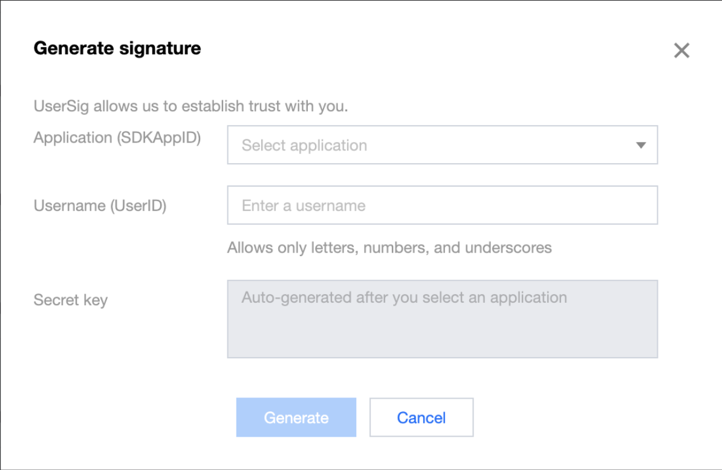
Task: Close the Generate signature dialog
Action: [681, 50]
